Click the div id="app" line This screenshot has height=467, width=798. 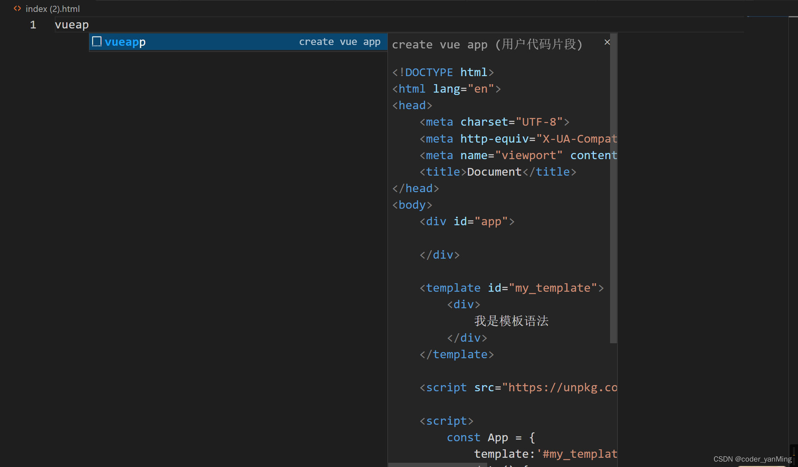(467, 221)
